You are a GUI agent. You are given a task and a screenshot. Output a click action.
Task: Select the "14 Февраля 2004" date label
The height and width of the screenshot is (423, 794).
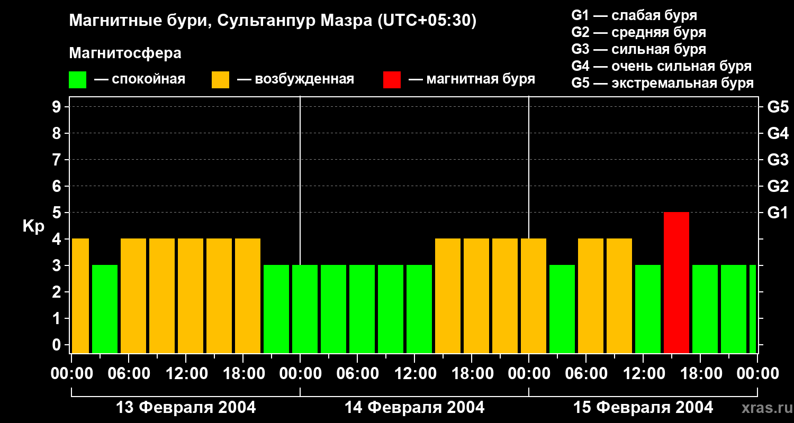[x=414, y=408]
